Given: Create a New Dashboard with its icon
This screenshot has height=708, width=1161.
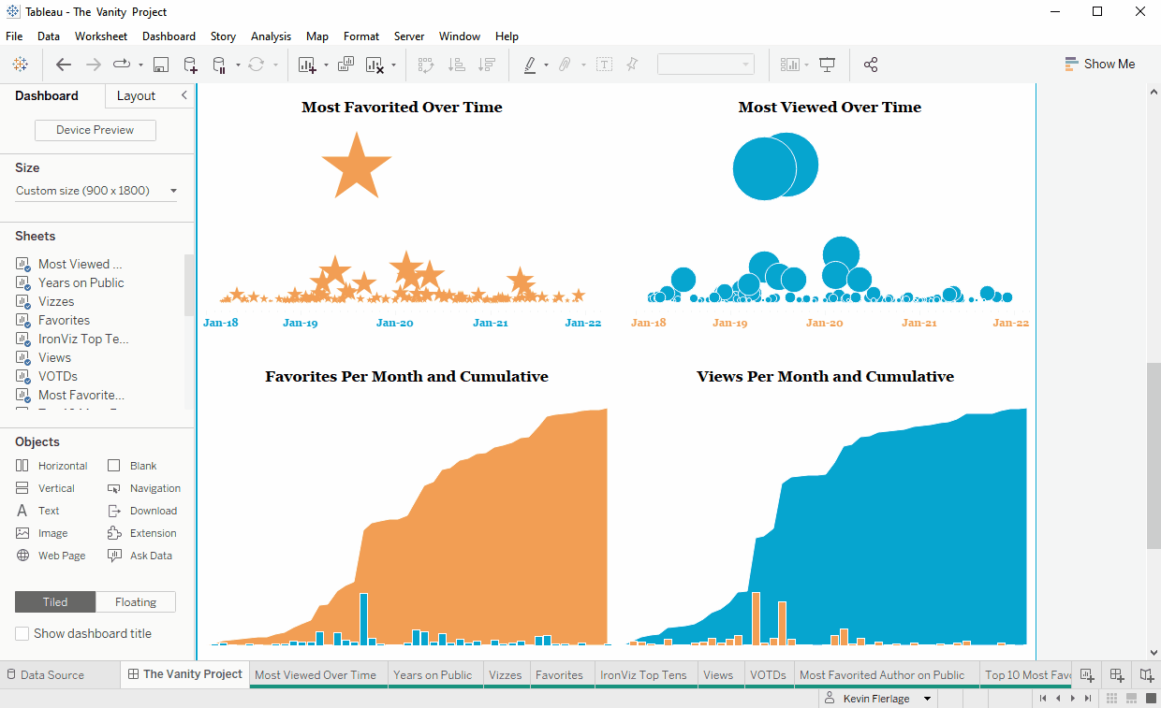Looking at the screenshot, I should 1116,674.
